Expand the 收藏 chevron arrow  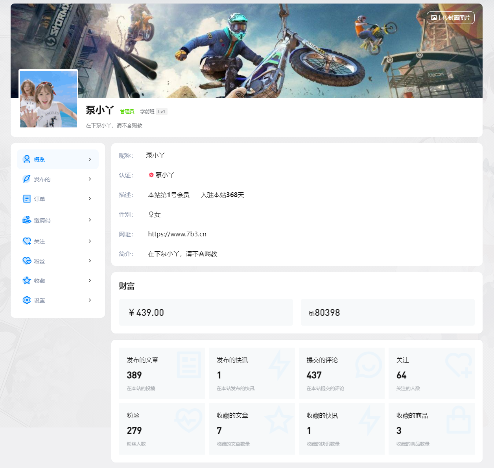pyautogui.click(x=90, y=280)
